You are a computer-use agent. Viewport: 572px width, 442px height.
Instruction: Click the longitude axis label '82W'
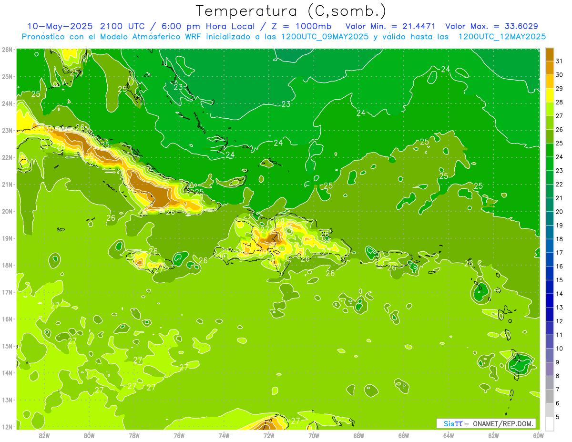(x=44, y=435)
